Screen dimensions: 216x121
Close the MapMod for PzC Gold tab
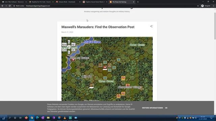(x=53, y=2)
